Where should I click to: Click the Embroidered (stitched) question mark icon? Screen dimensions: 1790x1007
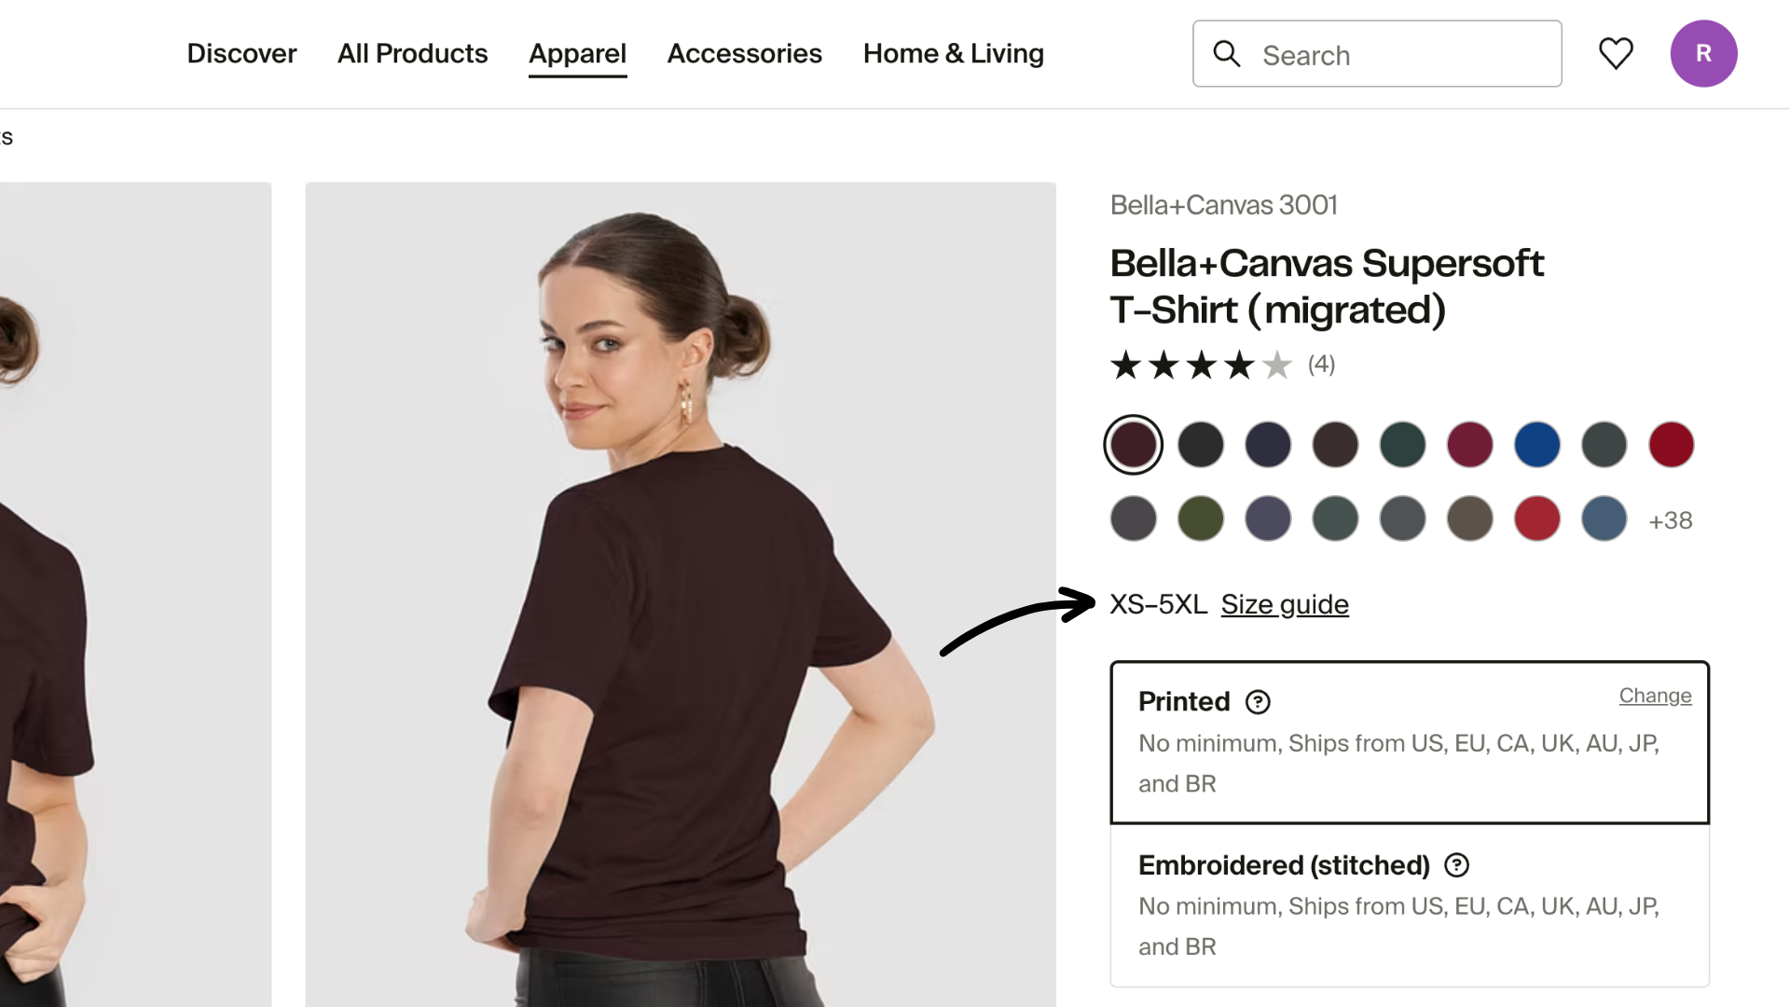(1456, 865)
